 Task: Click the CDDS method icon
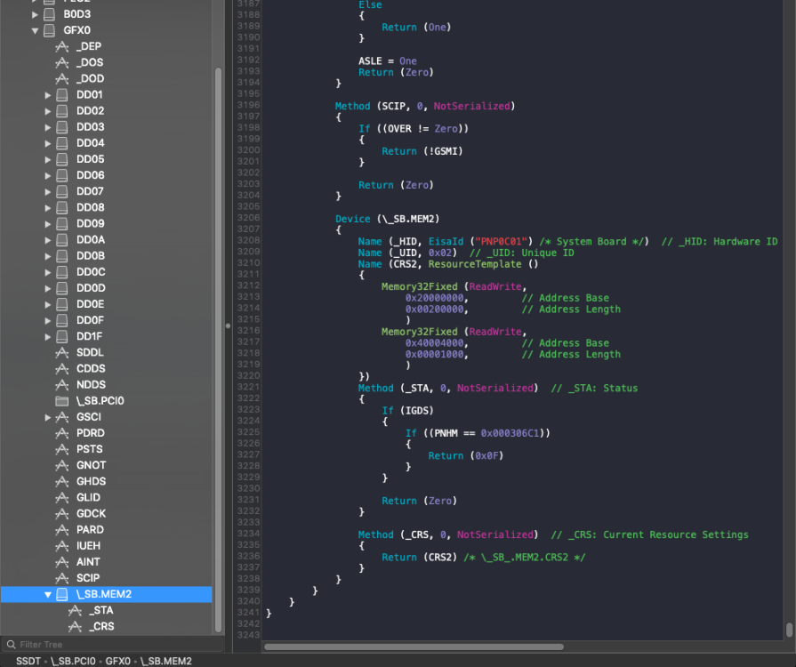pos(62,368)
